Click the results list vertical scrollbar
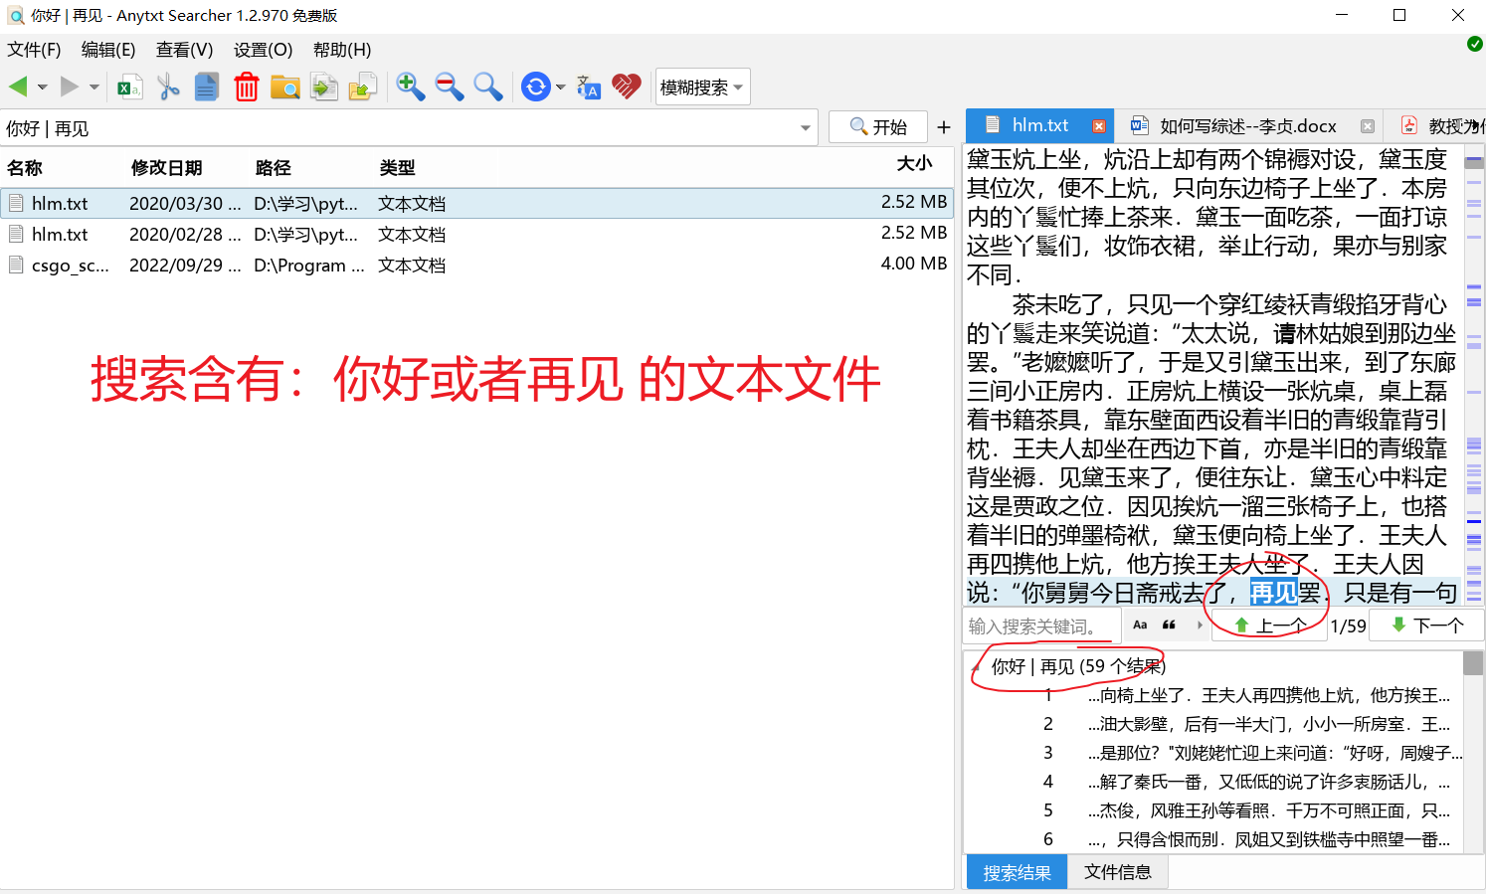The image size is (1486, 894). pos(1473,752)
